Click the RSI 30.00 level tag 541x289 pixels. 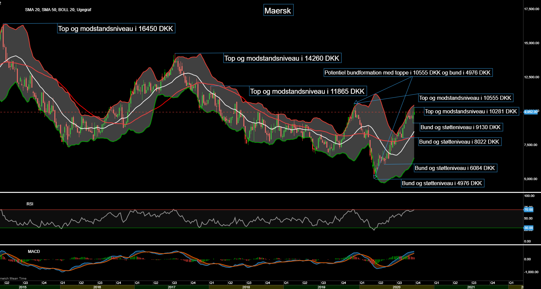click(529, 228)
